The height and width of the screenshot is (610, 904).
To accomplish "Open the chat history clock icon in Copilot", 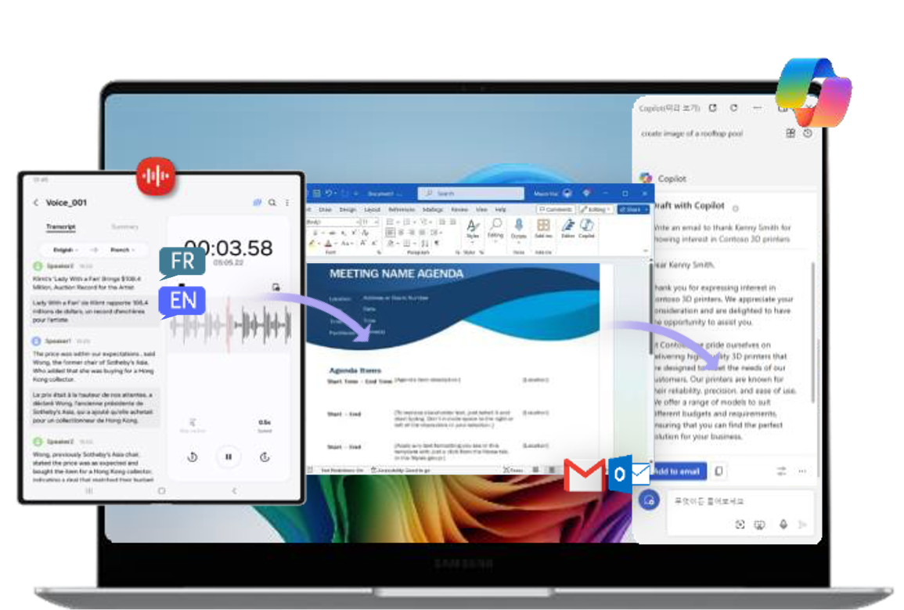I will [x=807, y=134].
